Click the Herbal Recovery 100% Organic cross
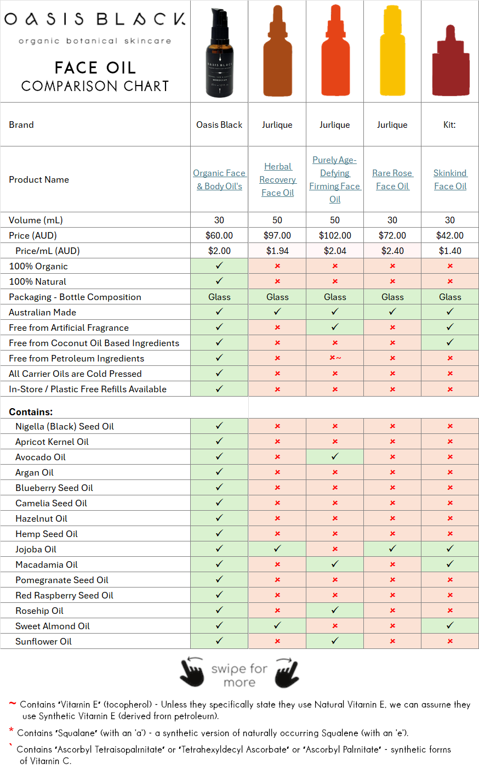479x768 pixels. point(277,266)
